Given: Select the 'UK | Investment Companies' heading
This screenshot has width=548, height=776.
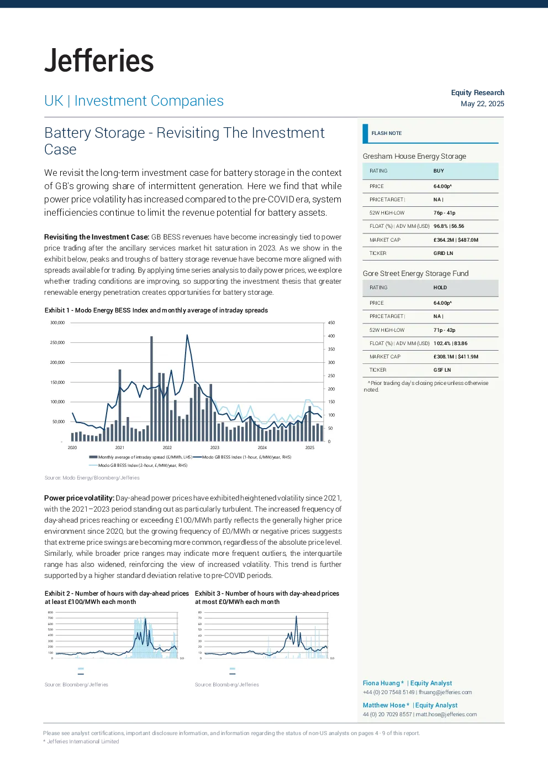Looking at the screenshot, I should 134,101.
